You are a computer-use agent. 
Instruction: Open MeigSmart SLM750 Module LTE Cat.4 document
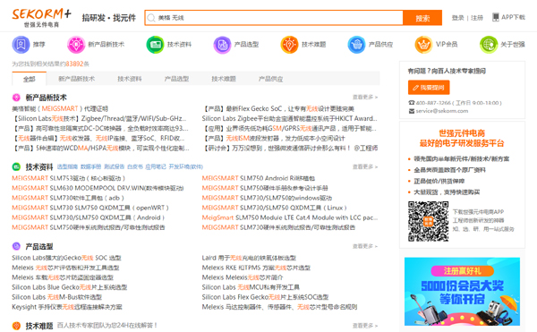290,217
